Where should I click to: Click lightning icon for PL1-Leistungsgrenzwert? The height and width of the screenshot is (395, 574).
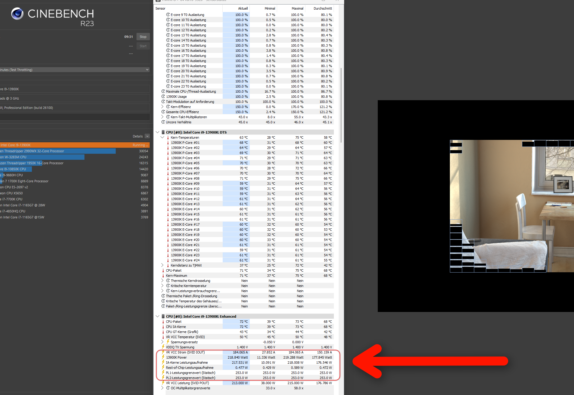163,372
